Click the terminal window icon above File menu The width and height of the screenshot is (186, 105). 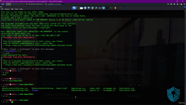coord(1,7)
